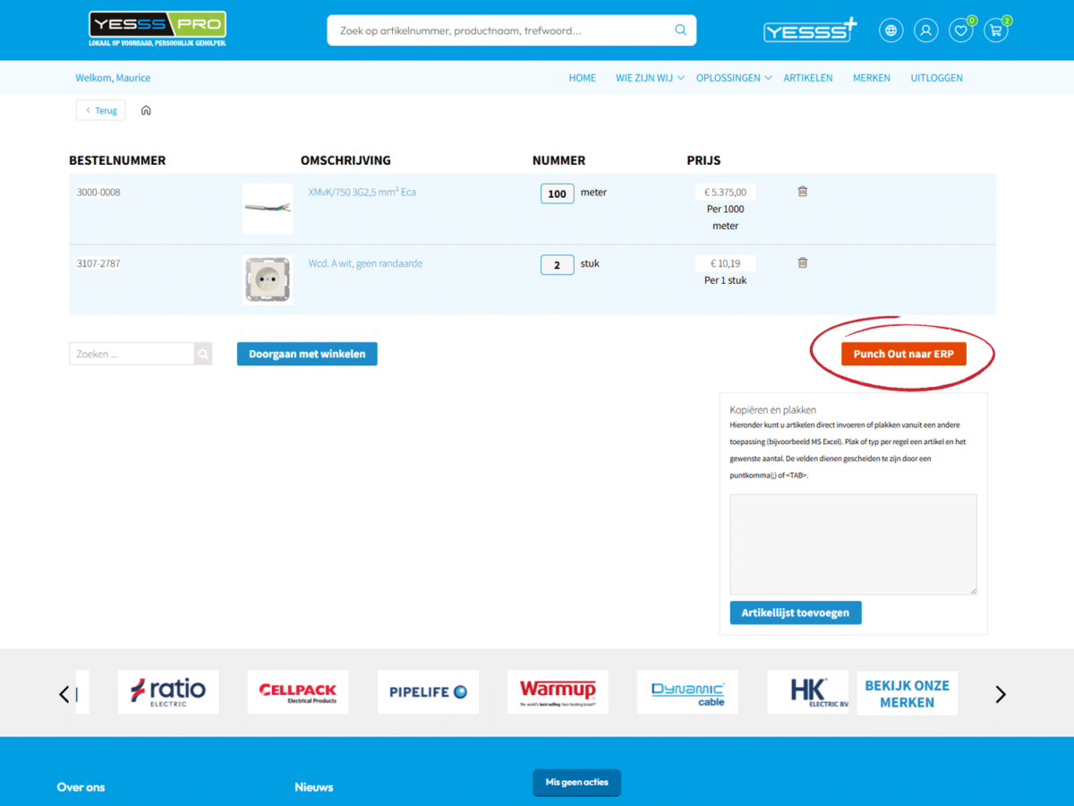Click the home icon next to Terug
Screen dimensions: 1074x806
[147, 110]
